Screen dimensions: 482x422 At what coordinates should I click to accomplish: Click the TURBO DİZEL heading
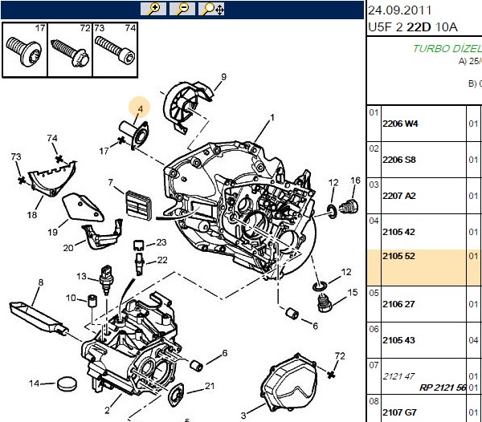(x=447, y=48)
